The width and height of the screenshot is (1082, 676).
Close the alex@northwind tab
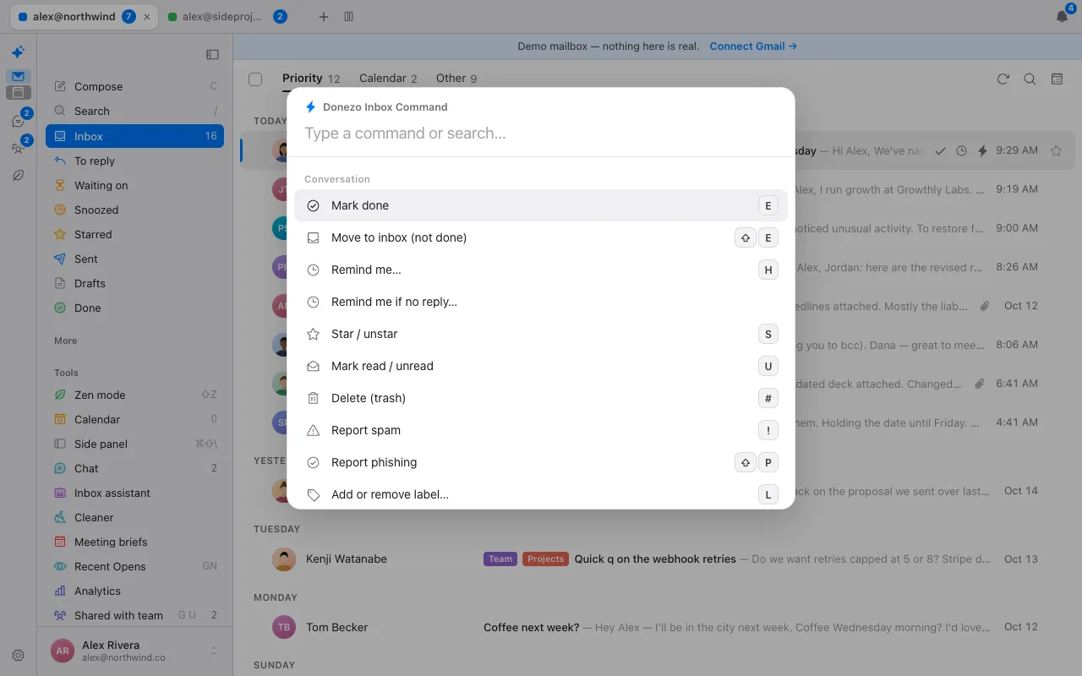click(148, 17)
